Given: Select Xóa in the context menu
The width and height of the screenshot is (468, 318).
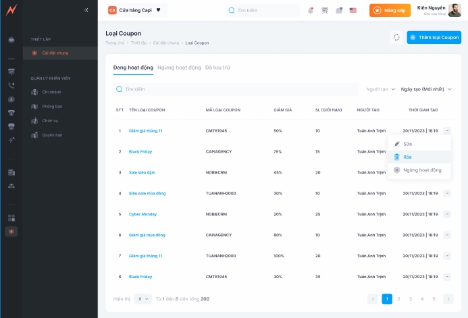Looking at the screenshot, I should point(407,157).
